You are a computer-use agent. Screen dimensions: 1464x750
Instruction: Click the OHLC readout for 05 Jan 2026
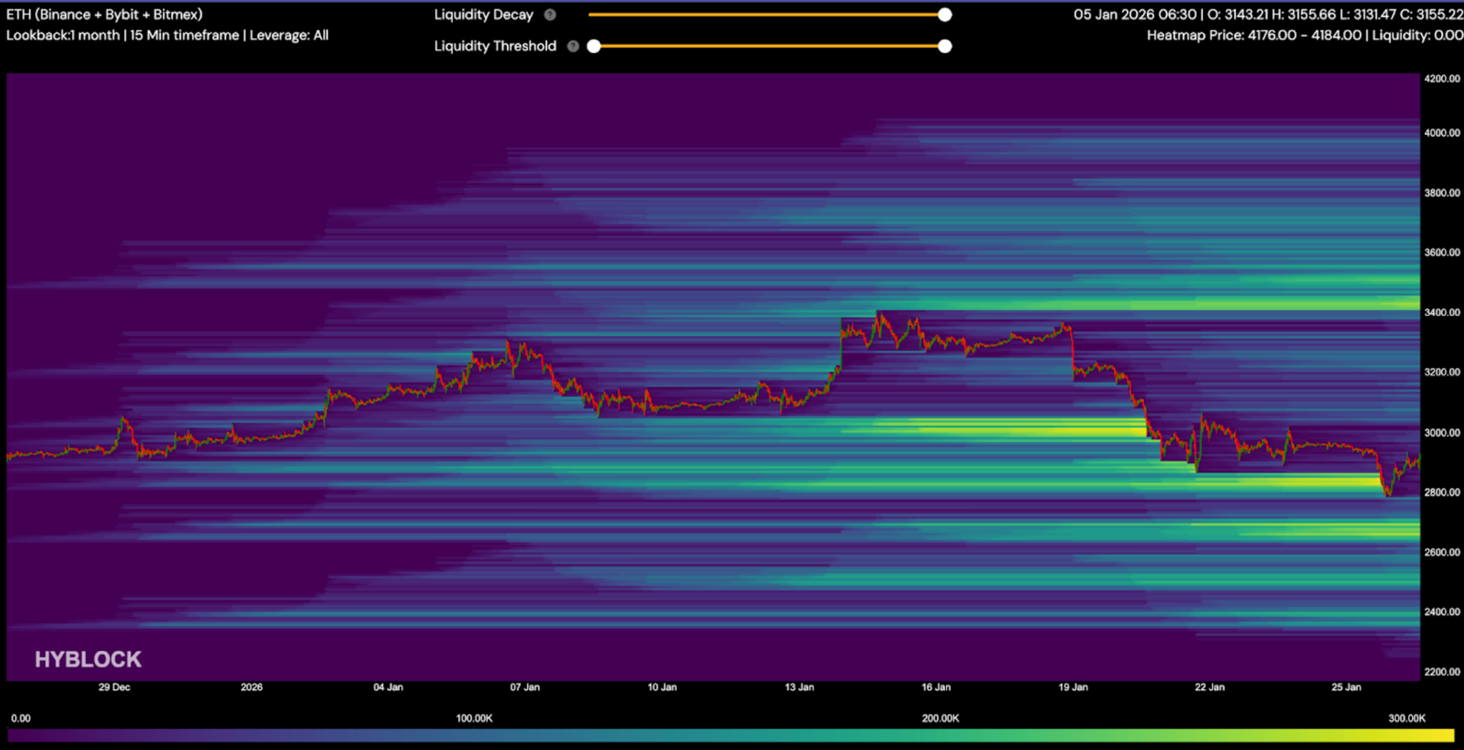1268,14
